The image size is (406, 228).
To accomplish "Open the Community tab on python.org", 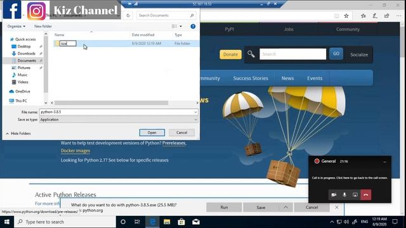I will click(348, 29).
